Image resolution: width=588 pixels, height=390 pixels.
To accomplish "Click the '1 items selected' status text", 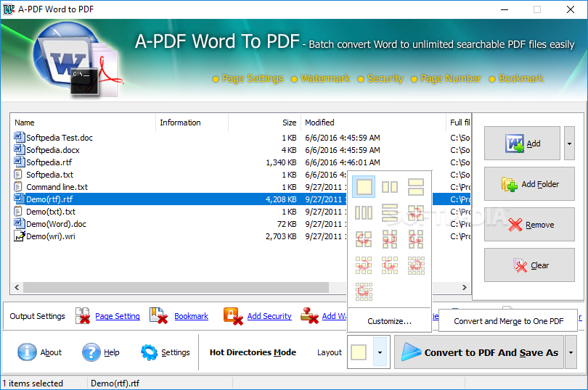I will click(x=33, y=383).
